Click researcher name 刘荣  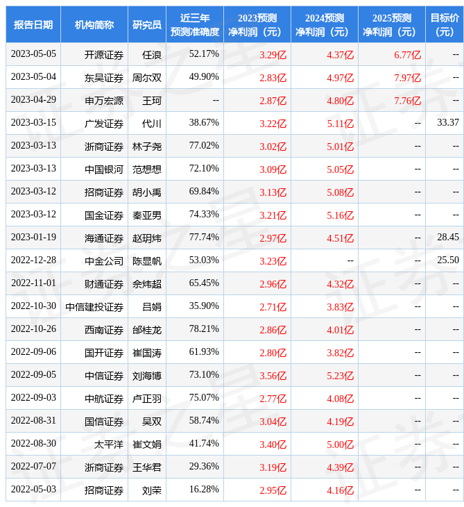tap(152, 490)
